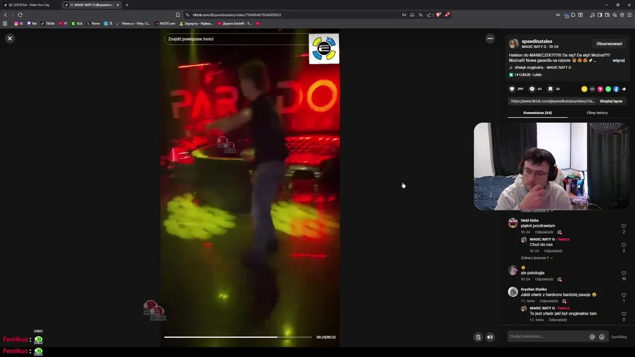Close the TikTok video viewer
Image resolution: width=635 pixels, height=357 pixels.
coord(9,38)
